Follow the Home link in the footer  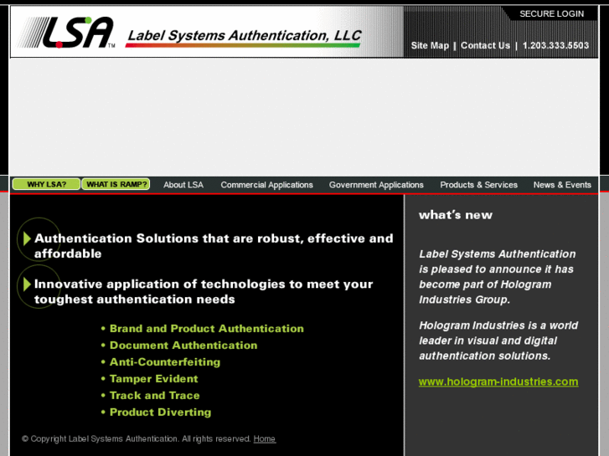tap(265, 438)
